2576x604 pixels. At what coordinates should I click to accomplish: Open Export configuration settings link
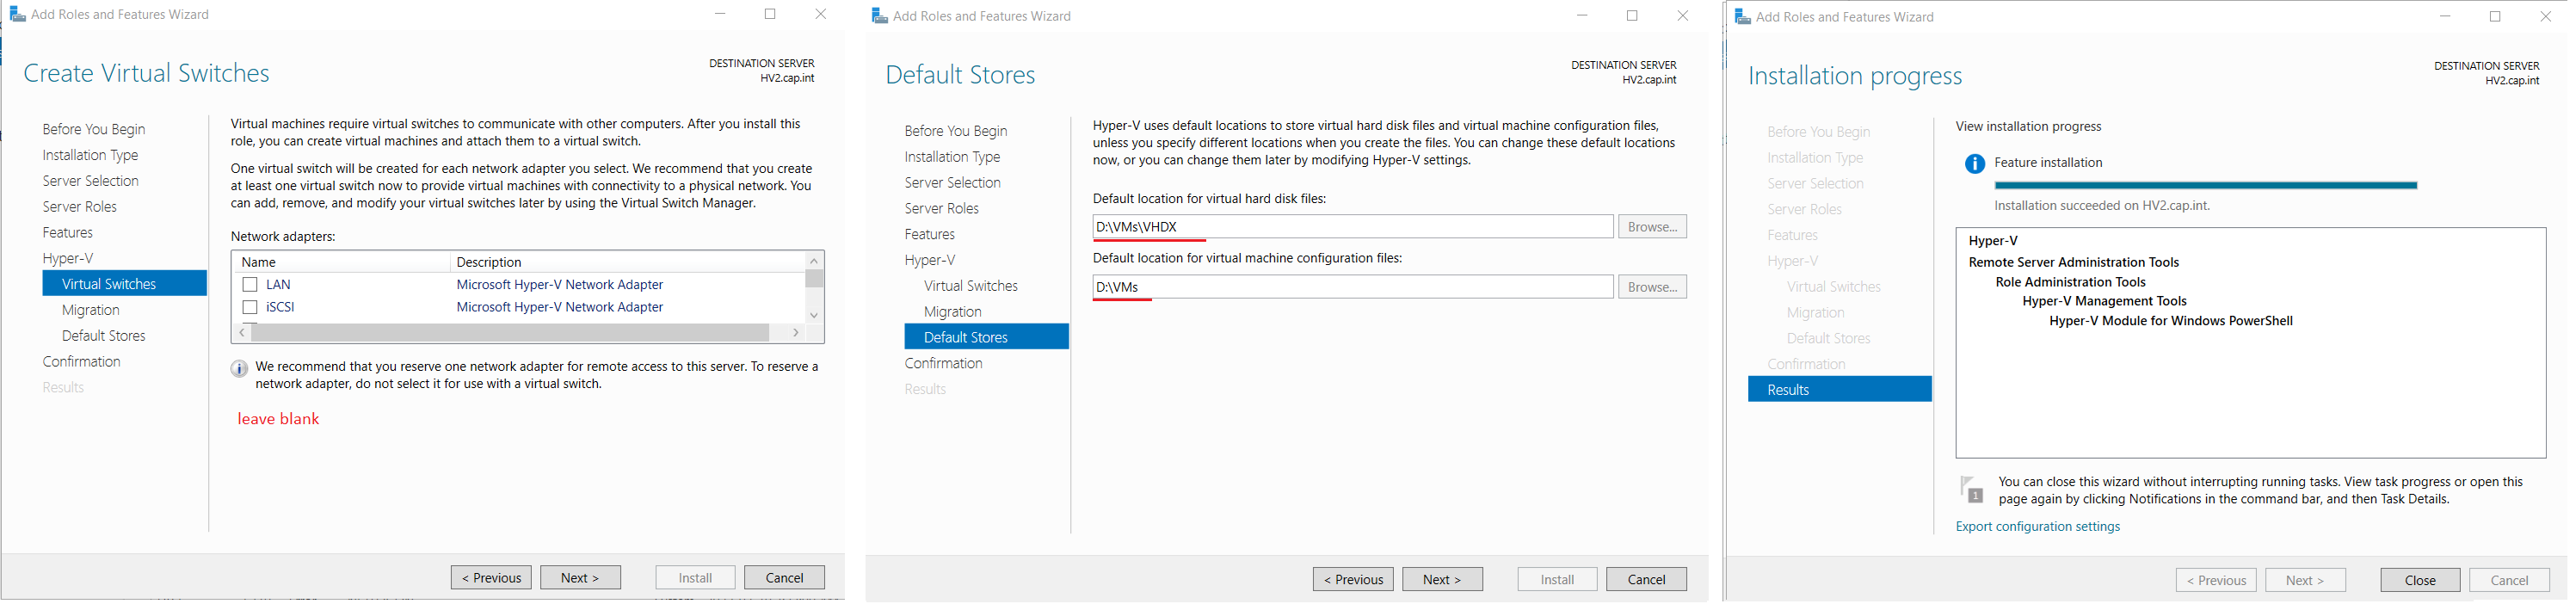(x=2037, y=527)
